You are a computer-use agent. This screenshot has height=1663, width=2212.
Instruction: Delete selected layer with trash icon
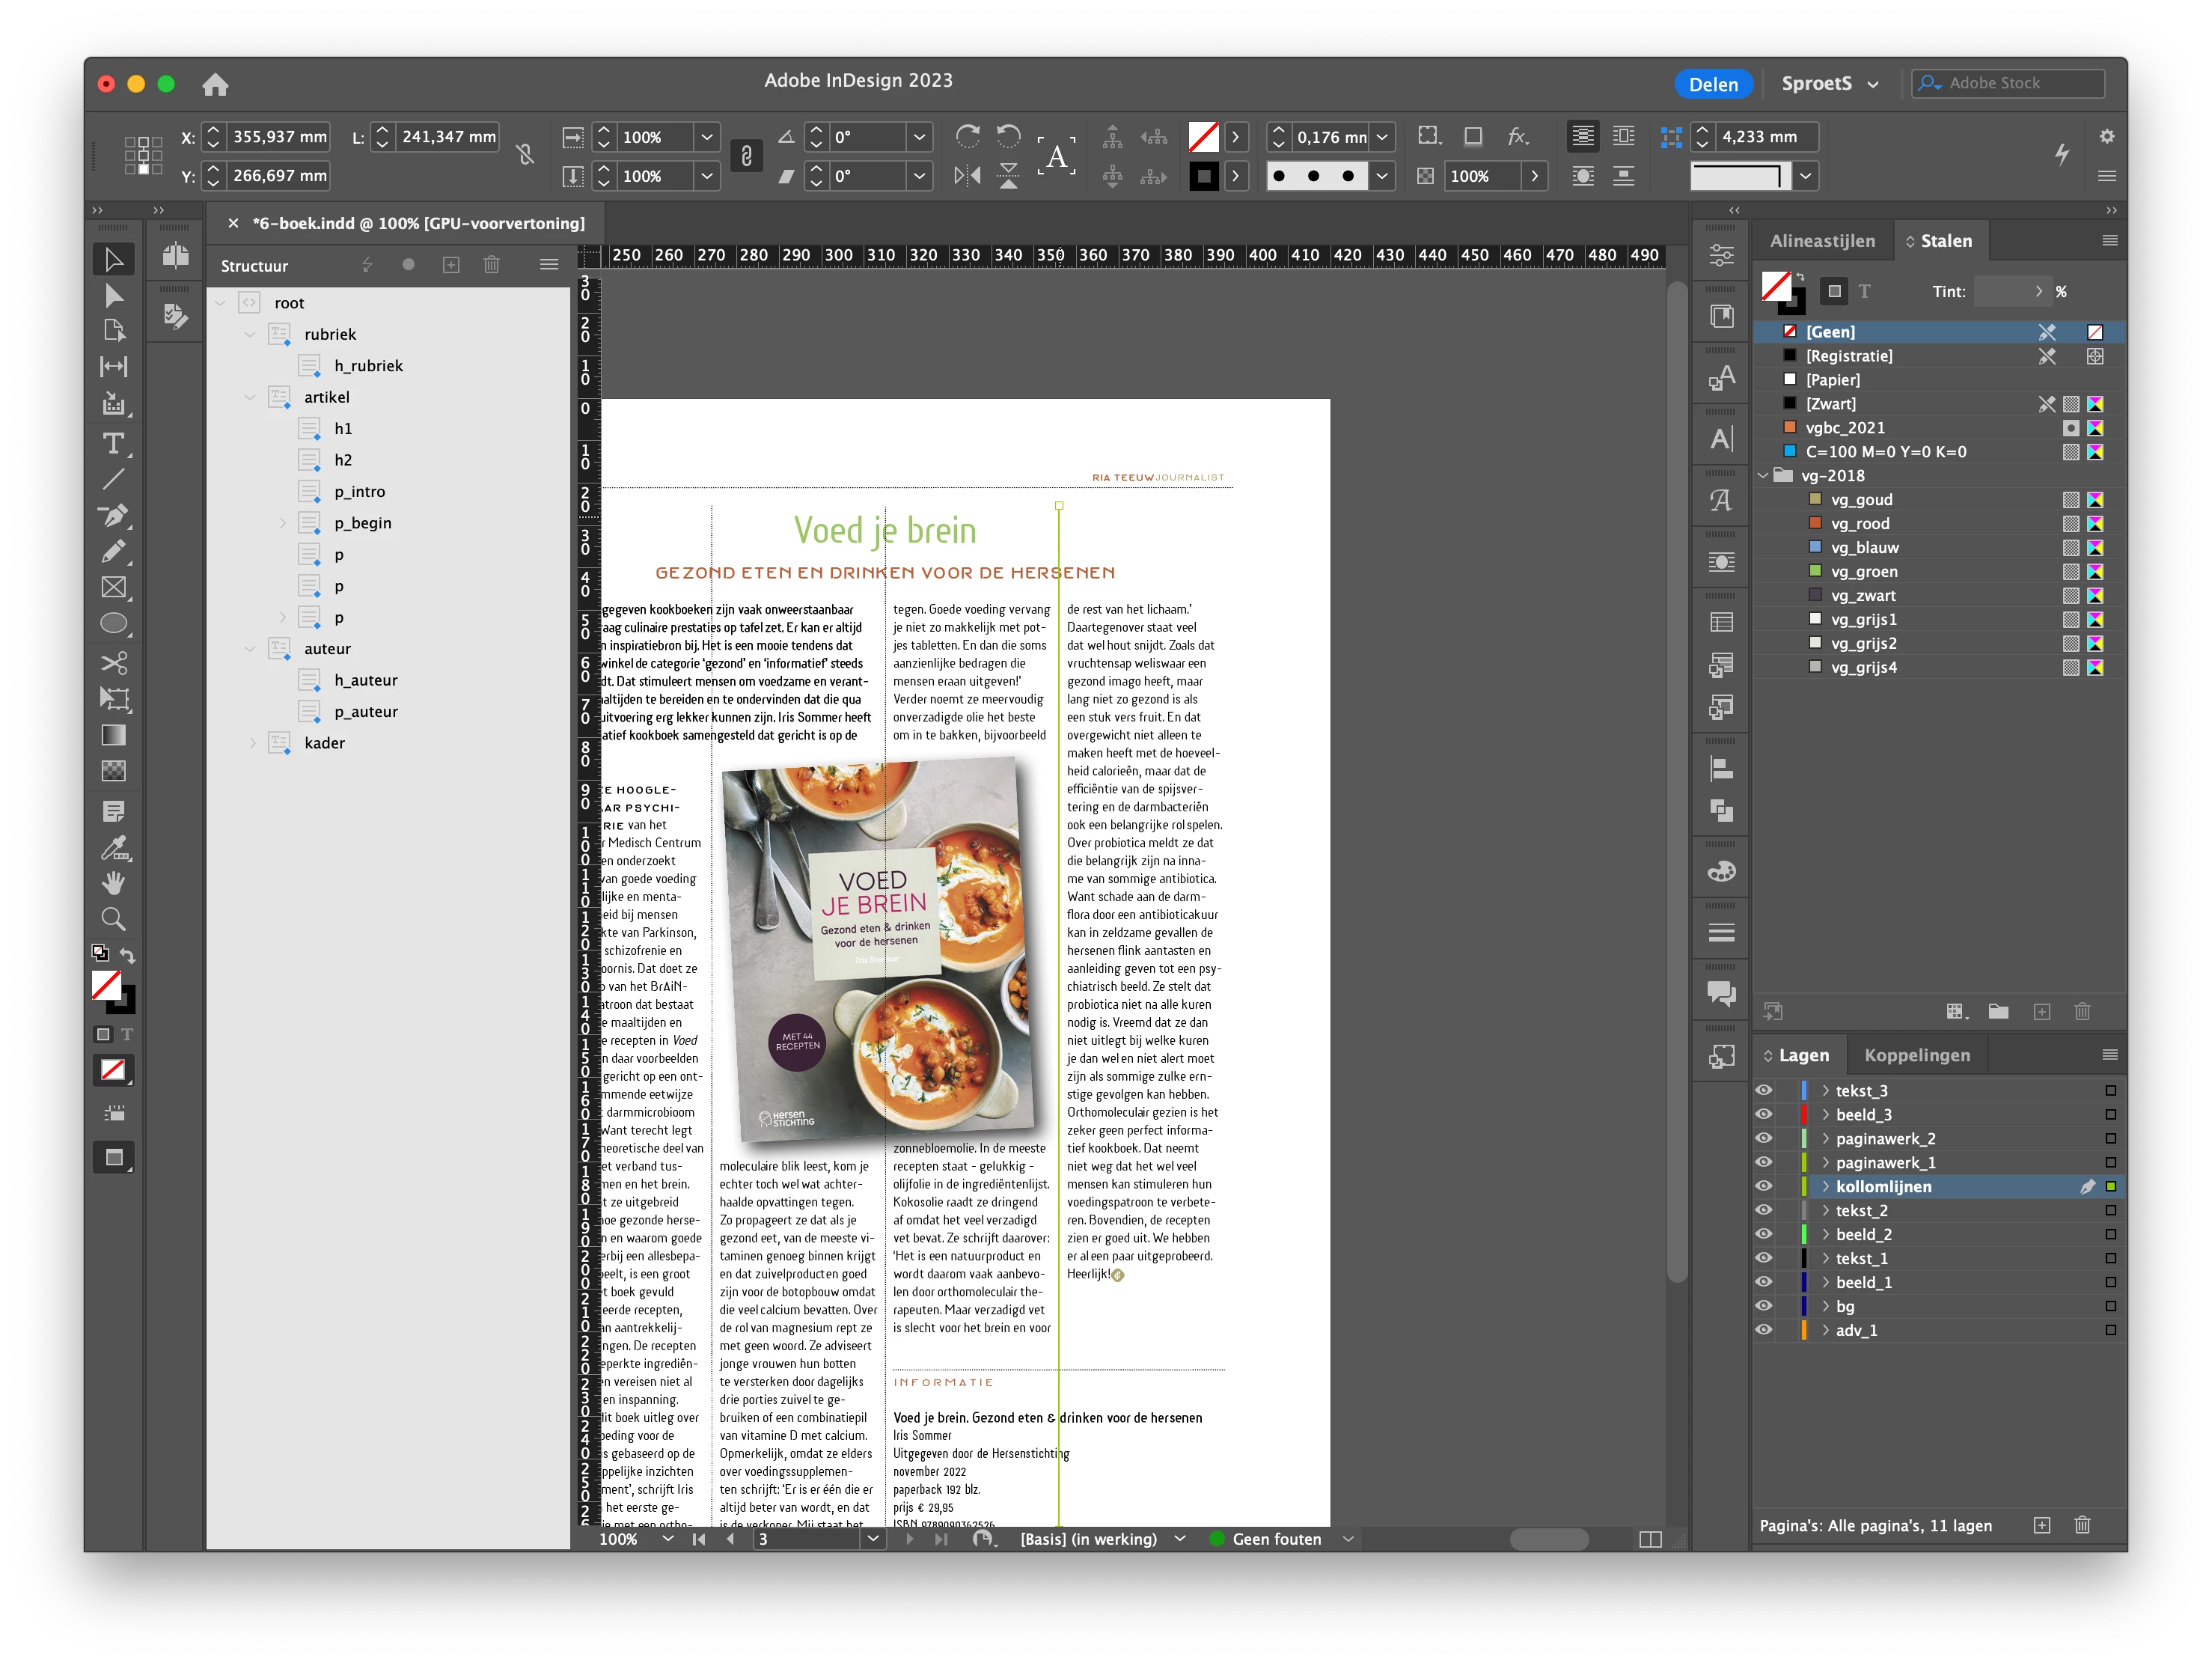pyautogui.click(x=2082, y=1525)
